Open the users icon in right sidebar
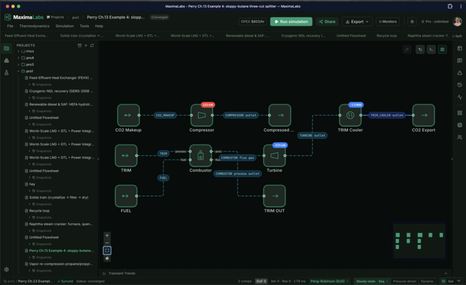The image size is (466, 285). click(x=460, y=137)
